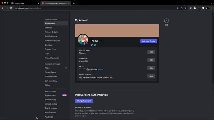Open Family Centre settings

click(x=56, y=36)
